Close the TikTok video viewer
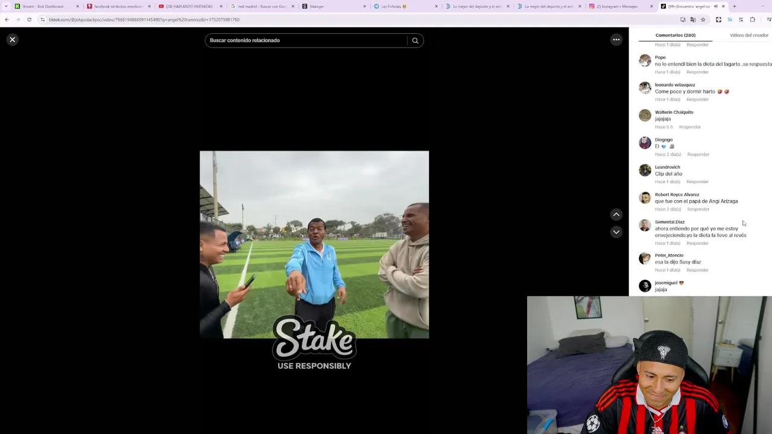This screenshot has width=772, height=434. pos(12,40)
